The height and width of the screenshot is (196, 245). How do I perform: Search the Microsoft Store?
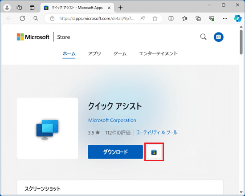203,37
